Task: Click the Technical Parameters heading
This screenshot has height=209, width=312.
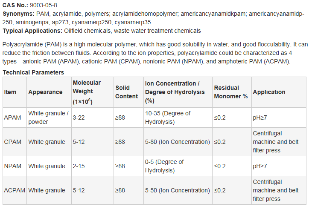Action: coord(33,72)
